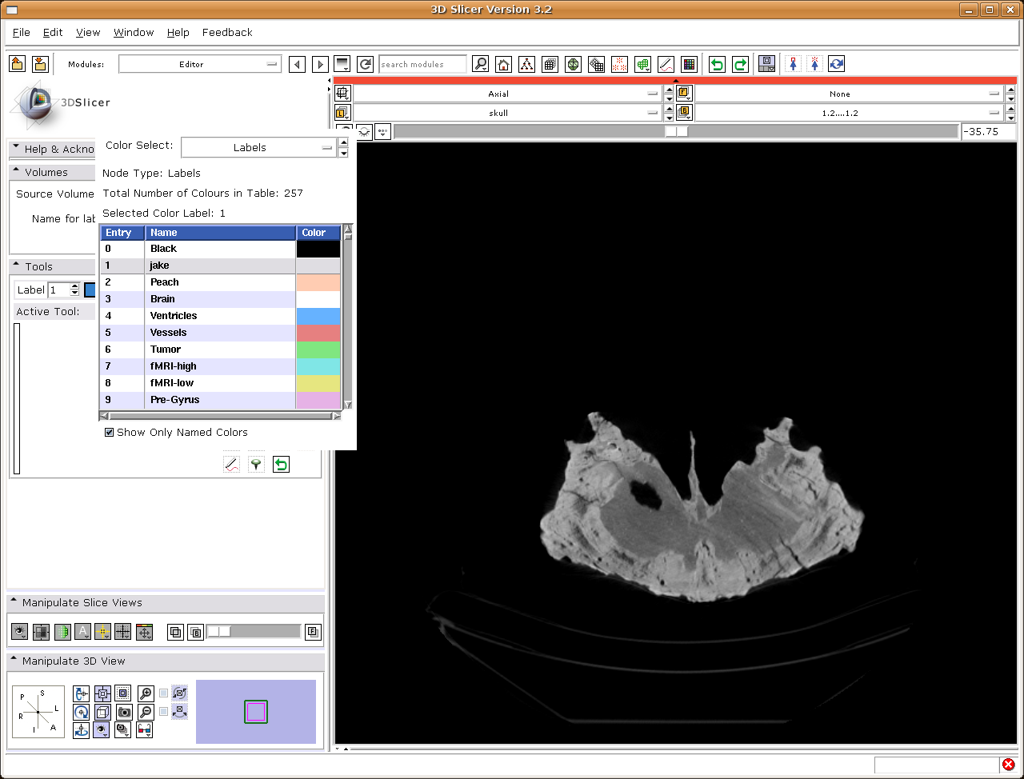Click the Entry column header
1024x779 pixels.
[x=122, y=233]
